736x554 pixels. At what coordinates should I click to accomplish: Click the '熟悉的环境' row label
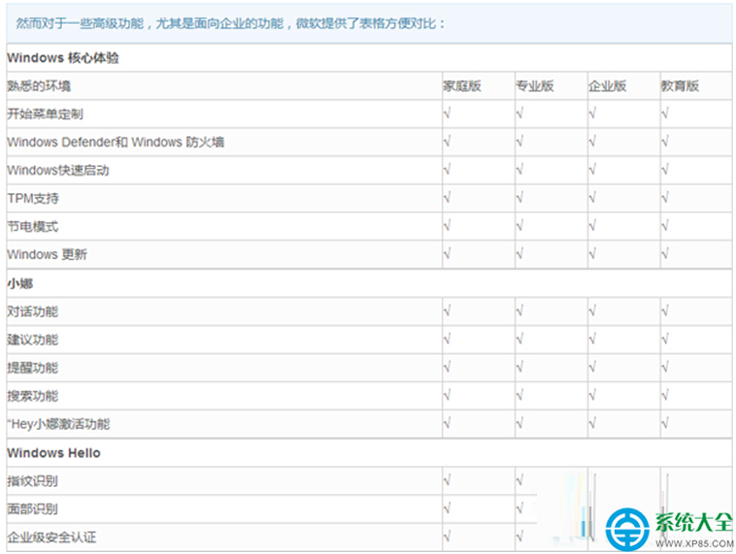[39, 85]
